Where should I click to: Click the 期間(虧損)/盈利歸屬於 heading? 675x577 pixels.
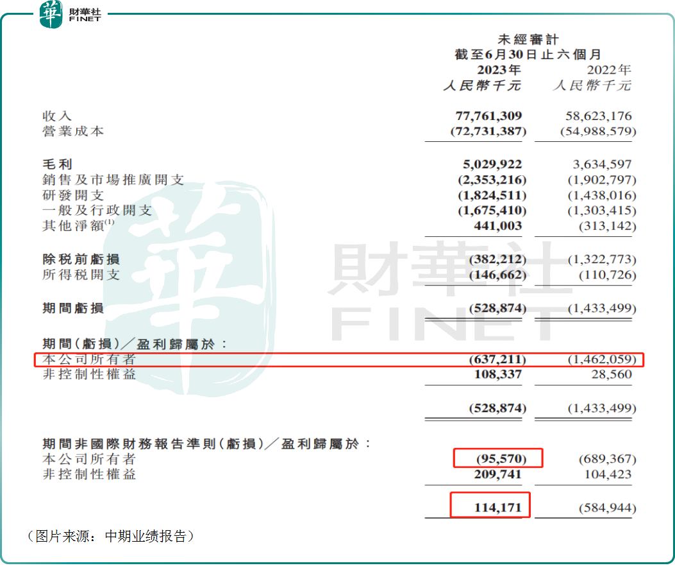point(135,344)
